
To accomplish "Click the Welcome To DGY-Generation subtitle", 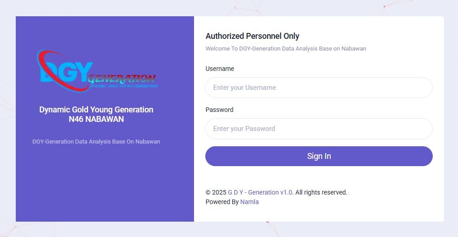I will click(286, 48).
